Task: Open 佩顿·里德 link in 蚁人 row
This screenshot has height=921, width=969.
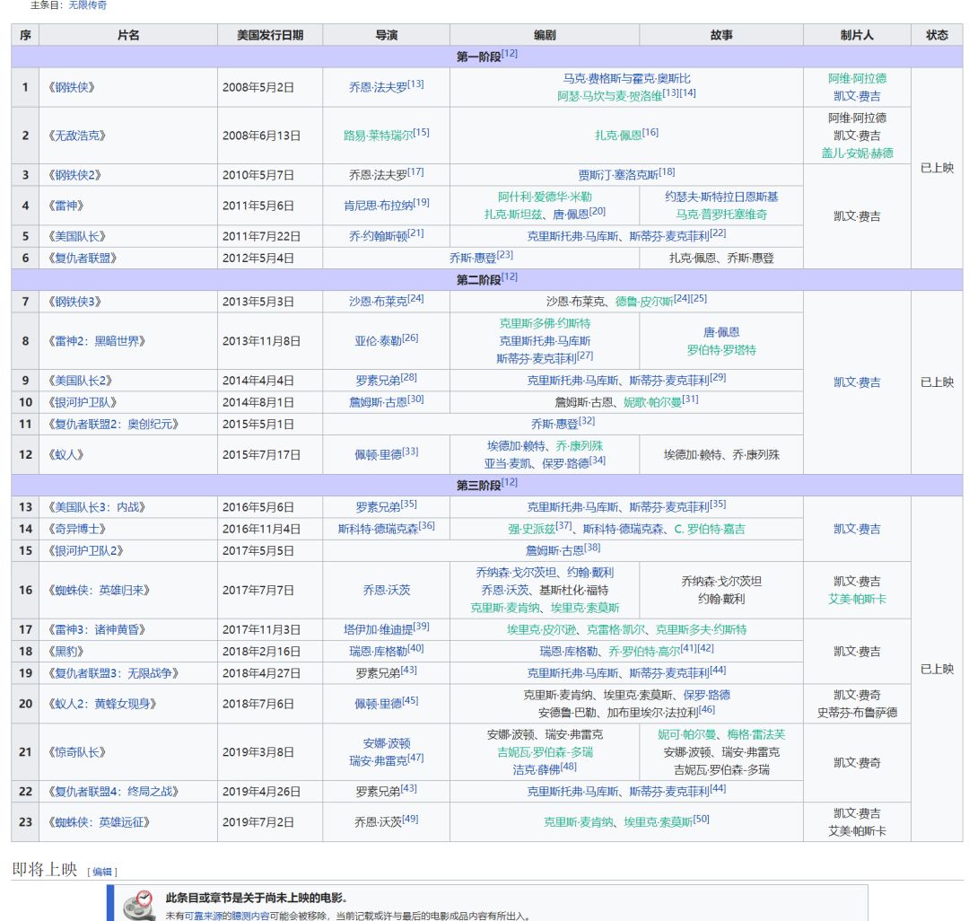Action: [x=379, y=454]
